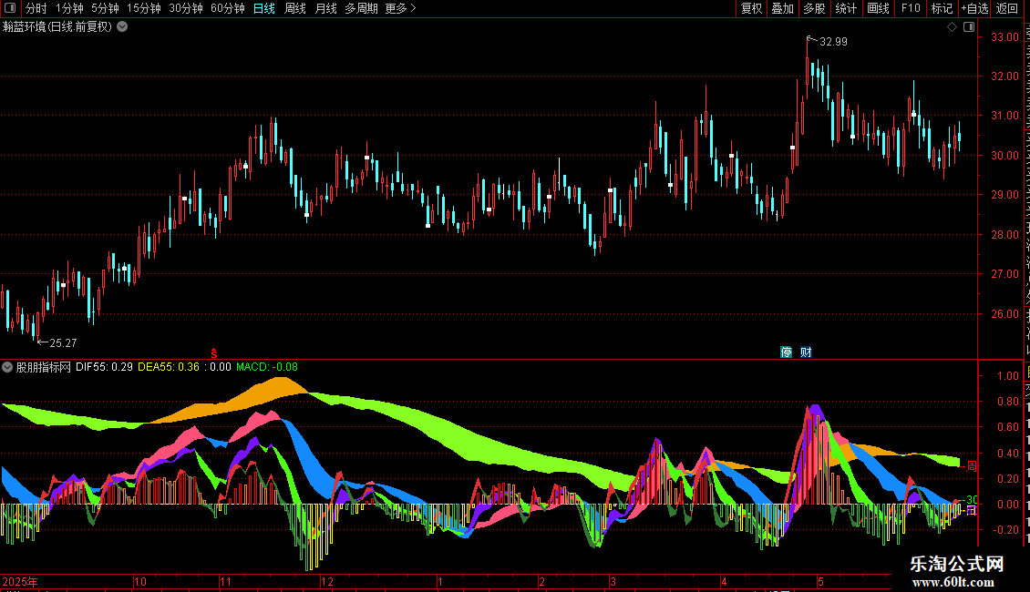1030x592 pixels.
Task: Toggle the left side panel icon
Action: (x=10, y=8)
